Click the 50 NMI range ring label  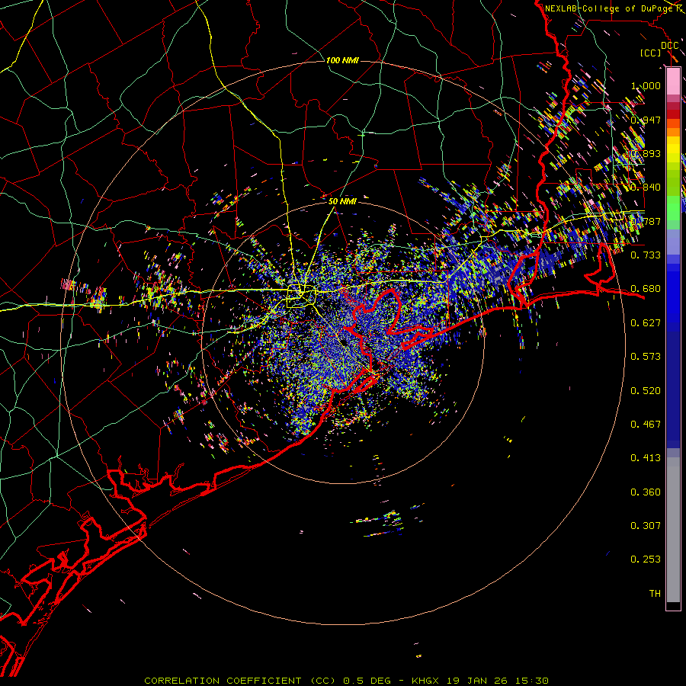pos(342,201)
